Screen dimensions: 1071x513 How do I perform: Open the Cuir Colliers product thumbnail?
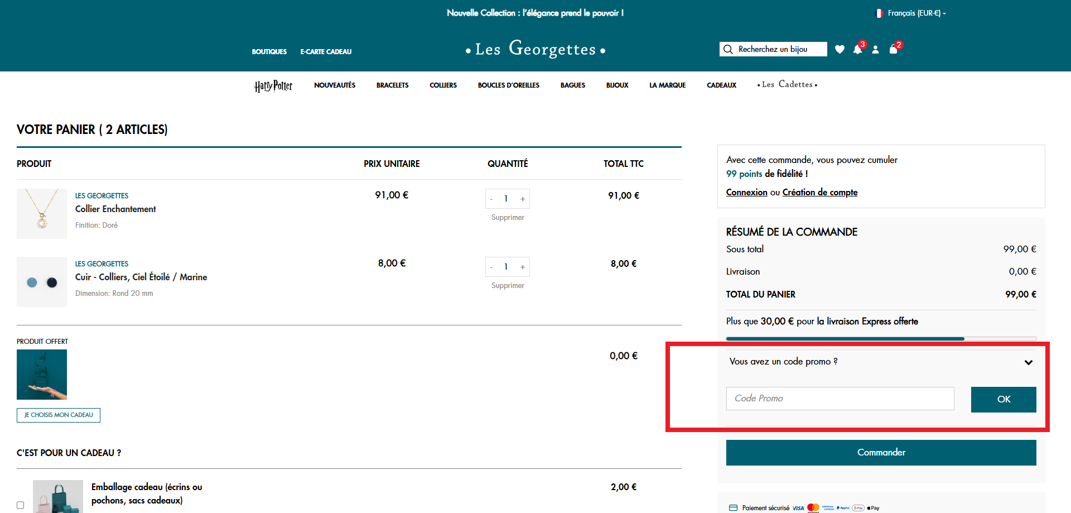tap(42, 282)
